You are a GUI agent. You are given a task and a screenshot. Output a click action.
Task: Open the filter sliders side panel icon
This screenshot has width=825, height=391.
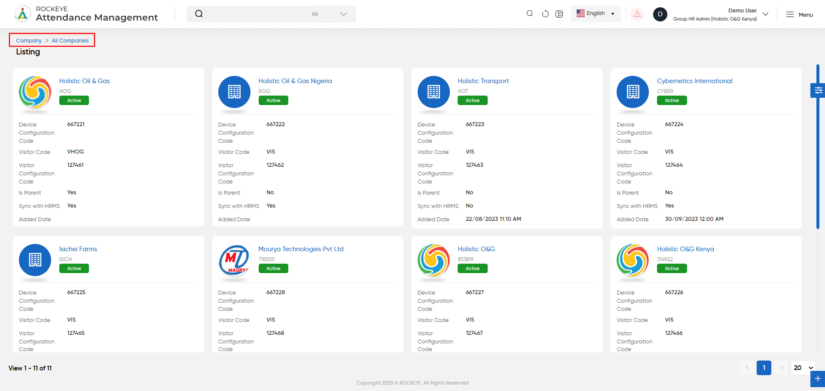(x=818, y=90)
